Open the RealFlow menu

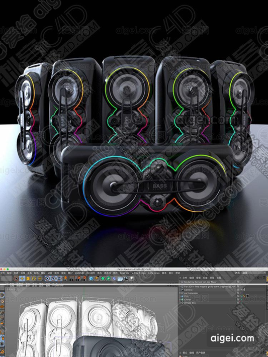coord(125,273)
